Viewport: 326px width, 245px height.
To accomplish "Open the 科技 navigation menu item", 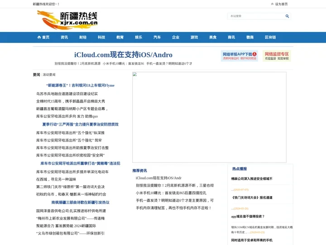I will (x=101, y=37).
